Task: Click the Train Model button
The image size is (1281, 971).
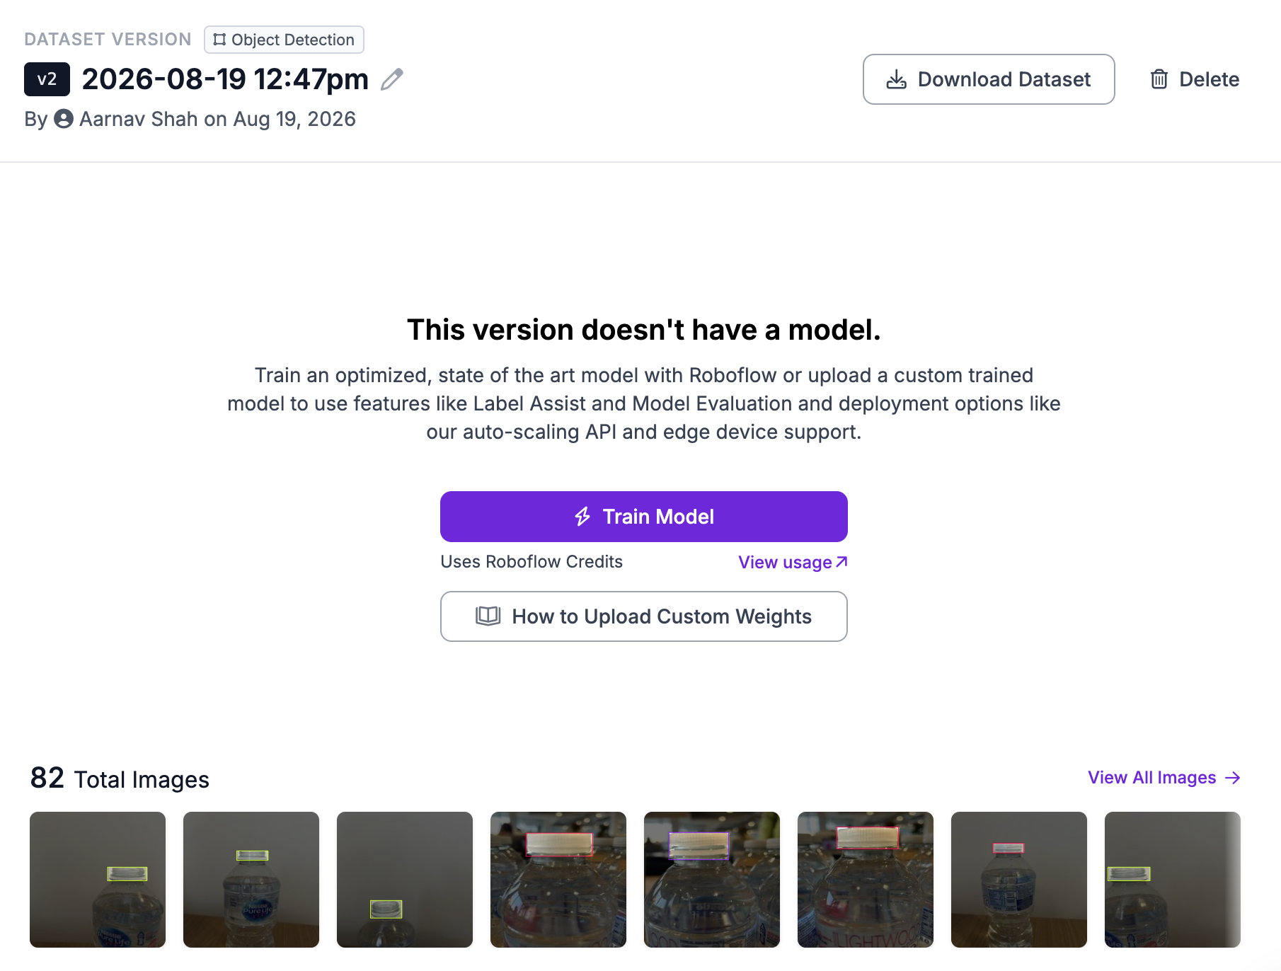Action: coord(644,517)
